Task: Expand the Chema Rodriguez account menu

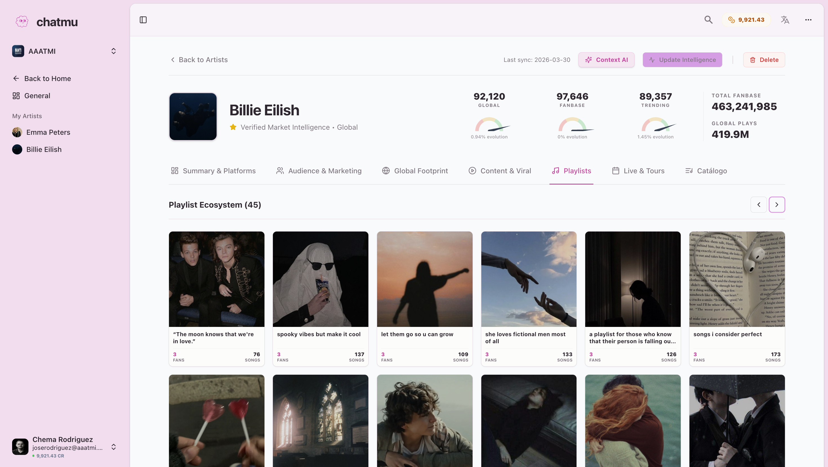Action: (x=113, y=447)
